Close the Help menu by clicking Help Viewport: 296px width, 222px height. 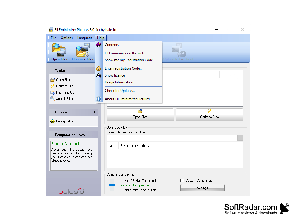(x=100, y=38)
